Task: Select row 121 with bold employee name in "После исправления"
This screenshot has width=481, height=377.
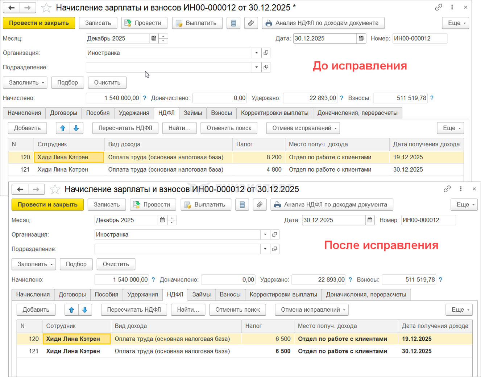Action: point(73,351)
